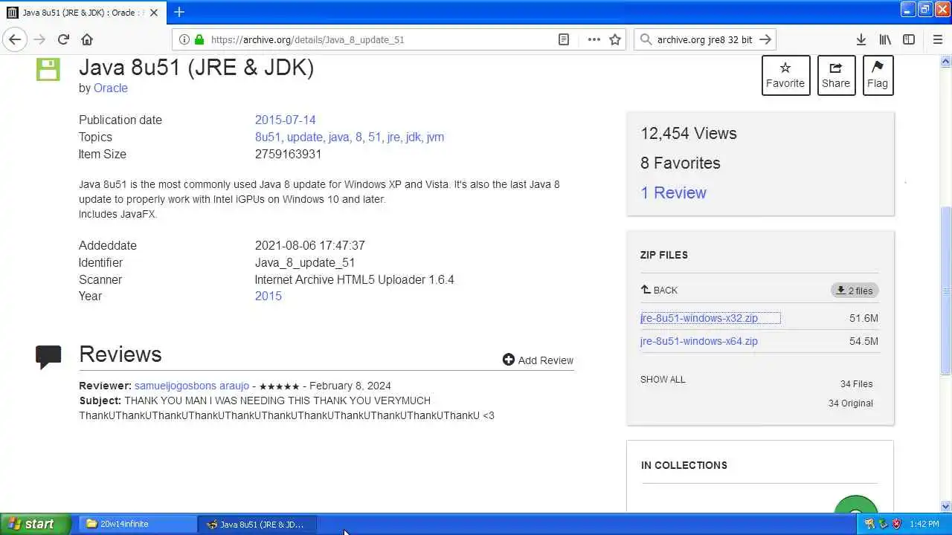Go BACK in ZIP FILES list
This screenshot has width=952, height=535.
point(659,291)
